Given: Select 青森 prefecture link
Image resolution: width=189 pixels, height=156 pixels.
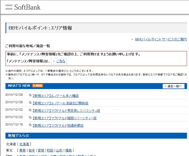Looking at the screenshot, I should [22, 150].
